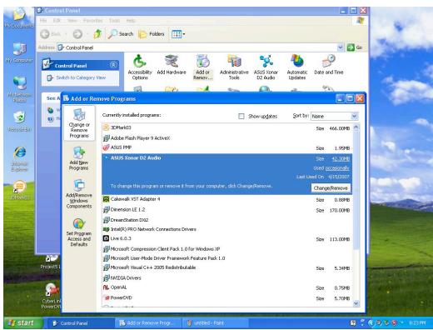Select NVIDIA Drivers in the programs list

click(227, 277)
